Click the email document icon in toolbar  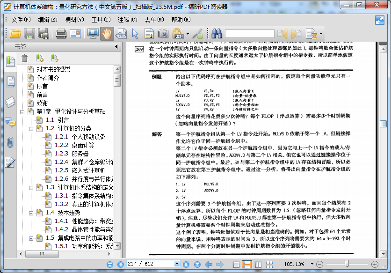(75, 34)
